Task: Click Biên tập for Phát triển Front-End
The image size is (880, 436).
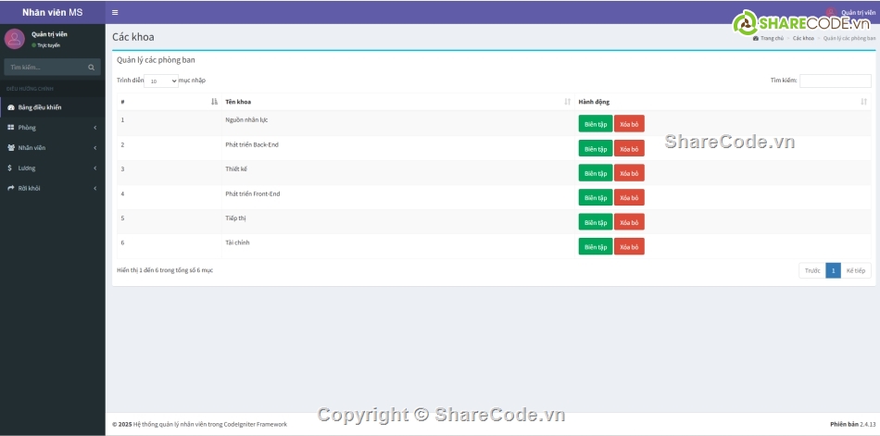Action: tap(596, 197)
